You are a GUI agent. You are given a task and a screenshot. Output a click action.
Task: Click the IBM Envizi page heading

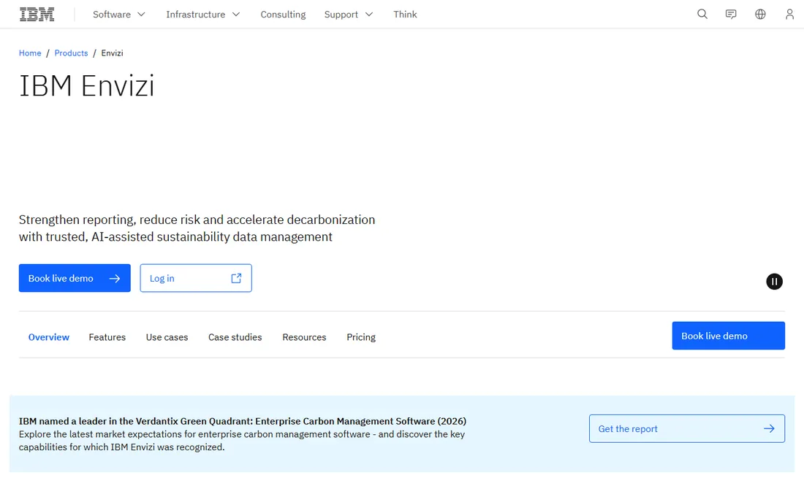point(87,85)
